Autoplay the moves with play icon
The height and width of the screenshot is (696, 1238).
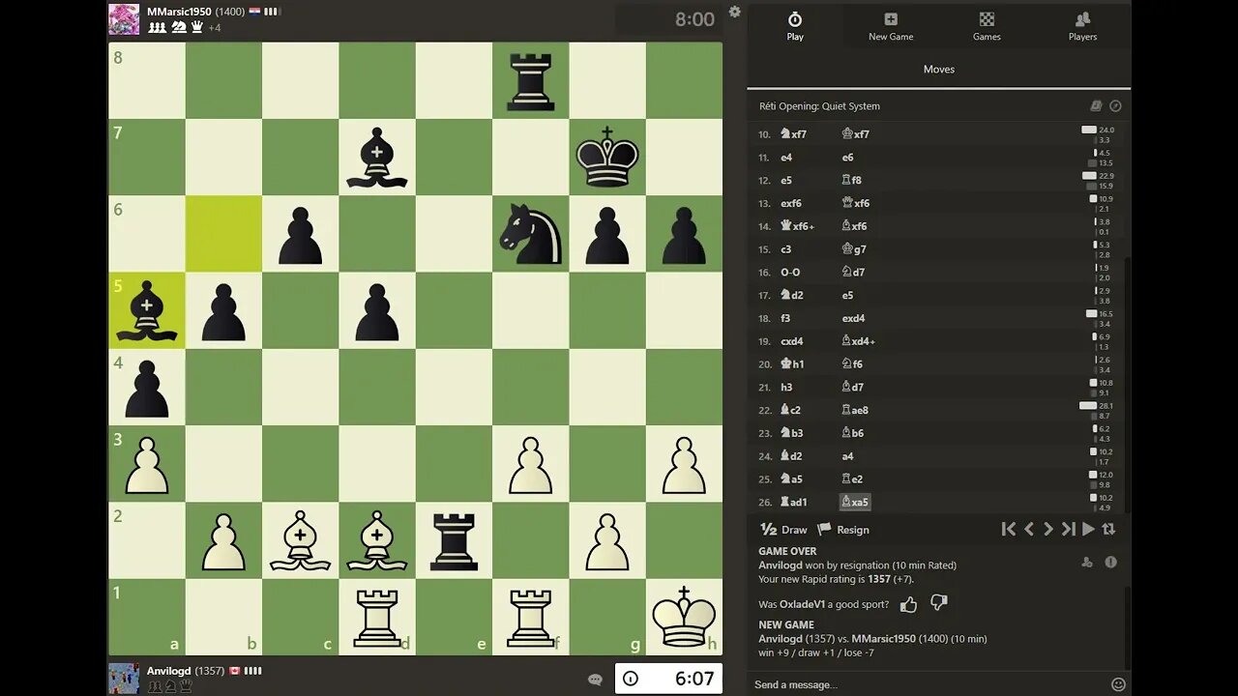1089,529
